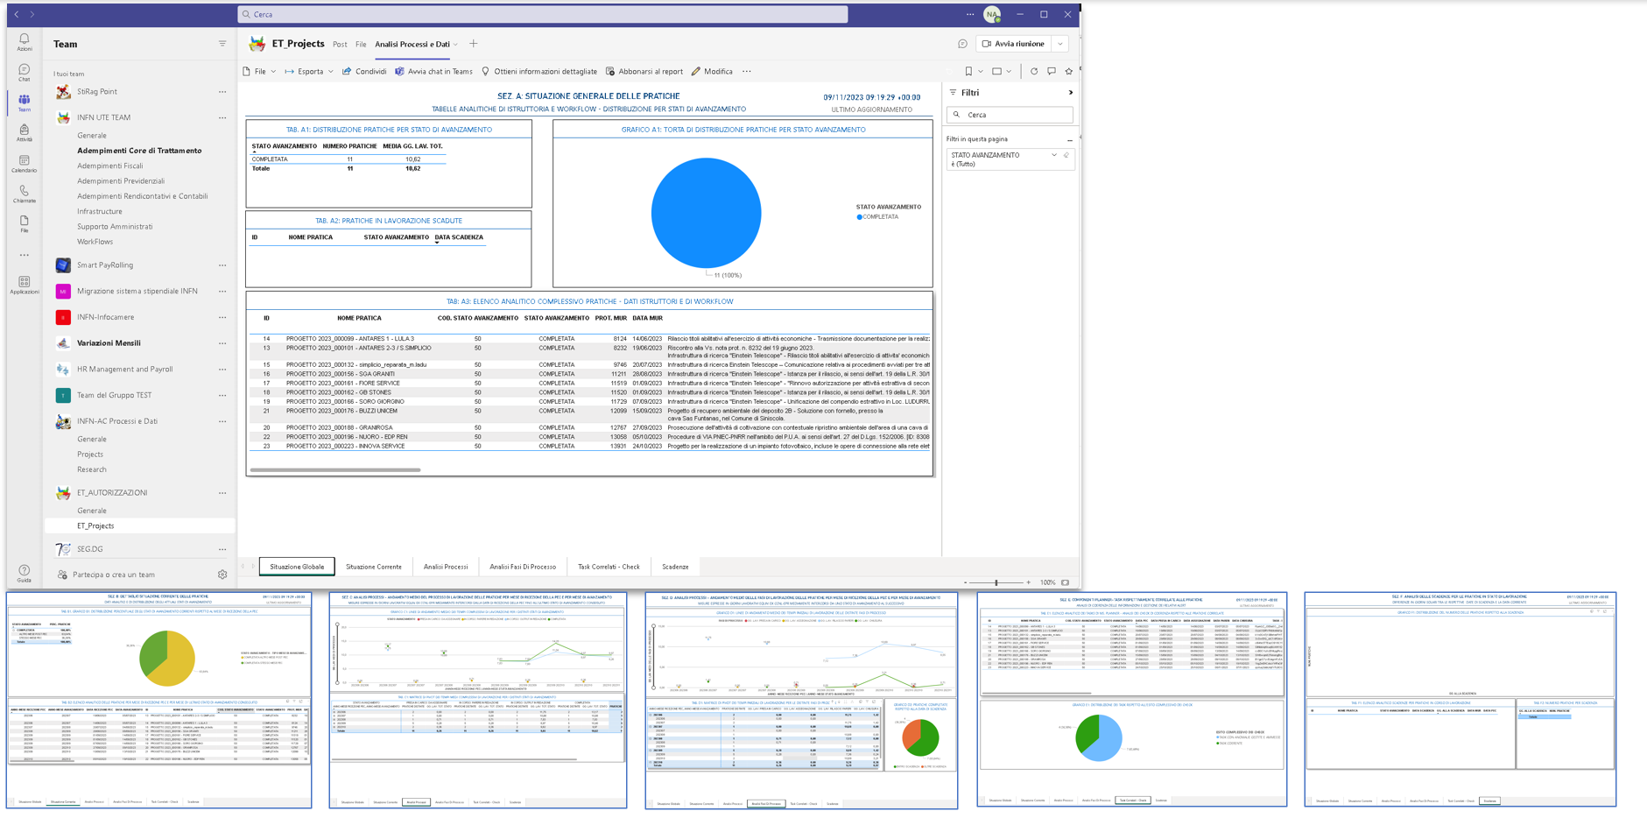Select Analisi Processi report page

point(446,567)
